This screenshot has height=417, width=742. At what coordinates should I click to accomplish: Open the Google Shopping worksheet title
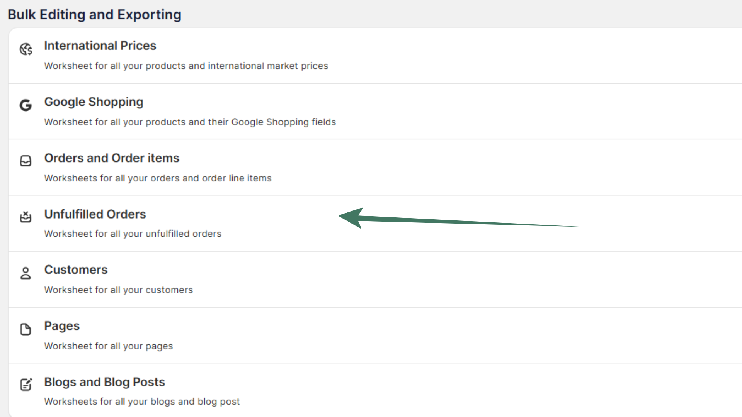point(94,102)
